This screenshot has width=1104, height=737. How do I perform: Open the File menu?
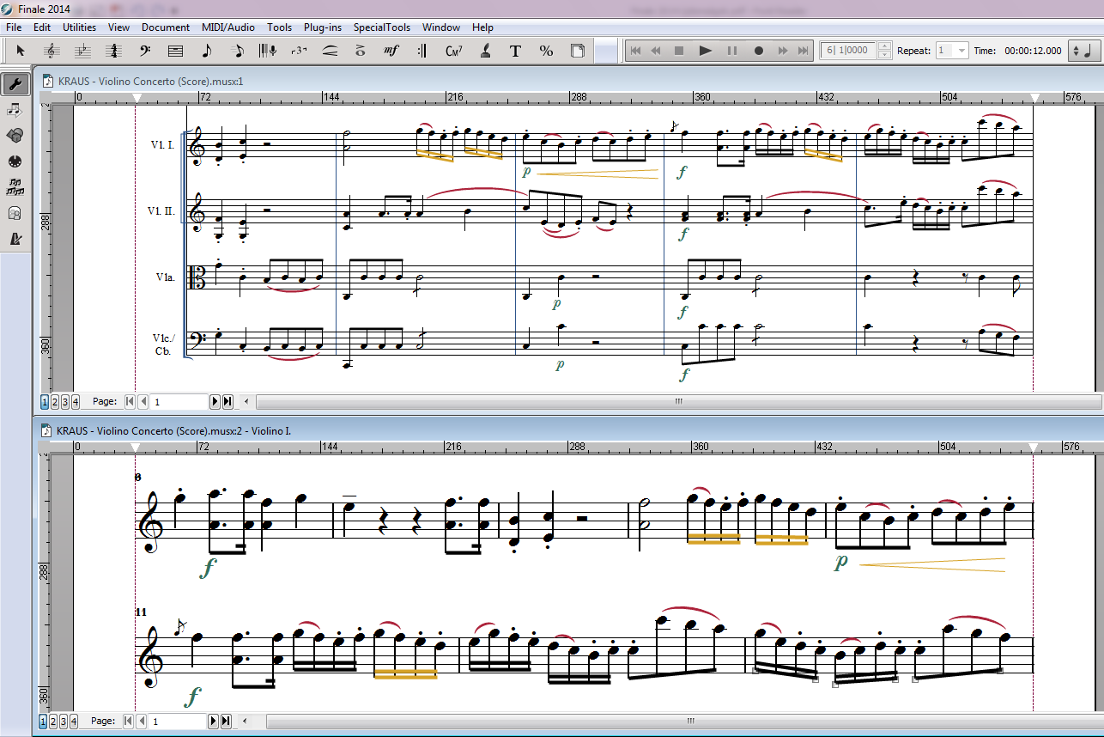[14, 27]
